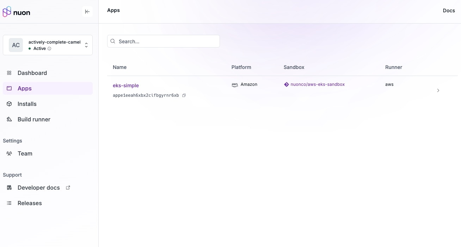Copy app ID appe1eeah6xbx2cifbgyrnr6xb
The height and width of the screenshot is (247, 461).
coord(184,95)
